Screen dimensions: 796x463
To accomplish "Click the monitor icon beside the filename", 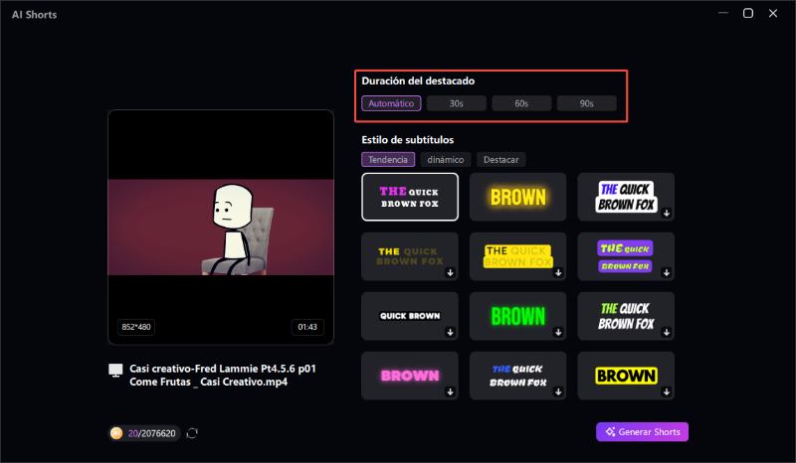I will [x=115, y=370].
